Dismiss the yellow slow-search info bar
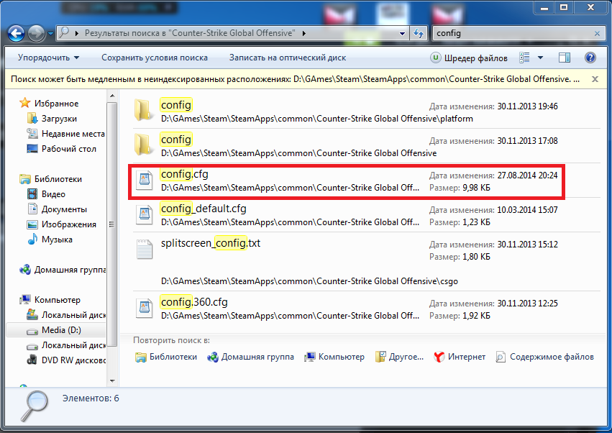Image resolution: width=612 pixels, height=433 pixels. (595, 79)
